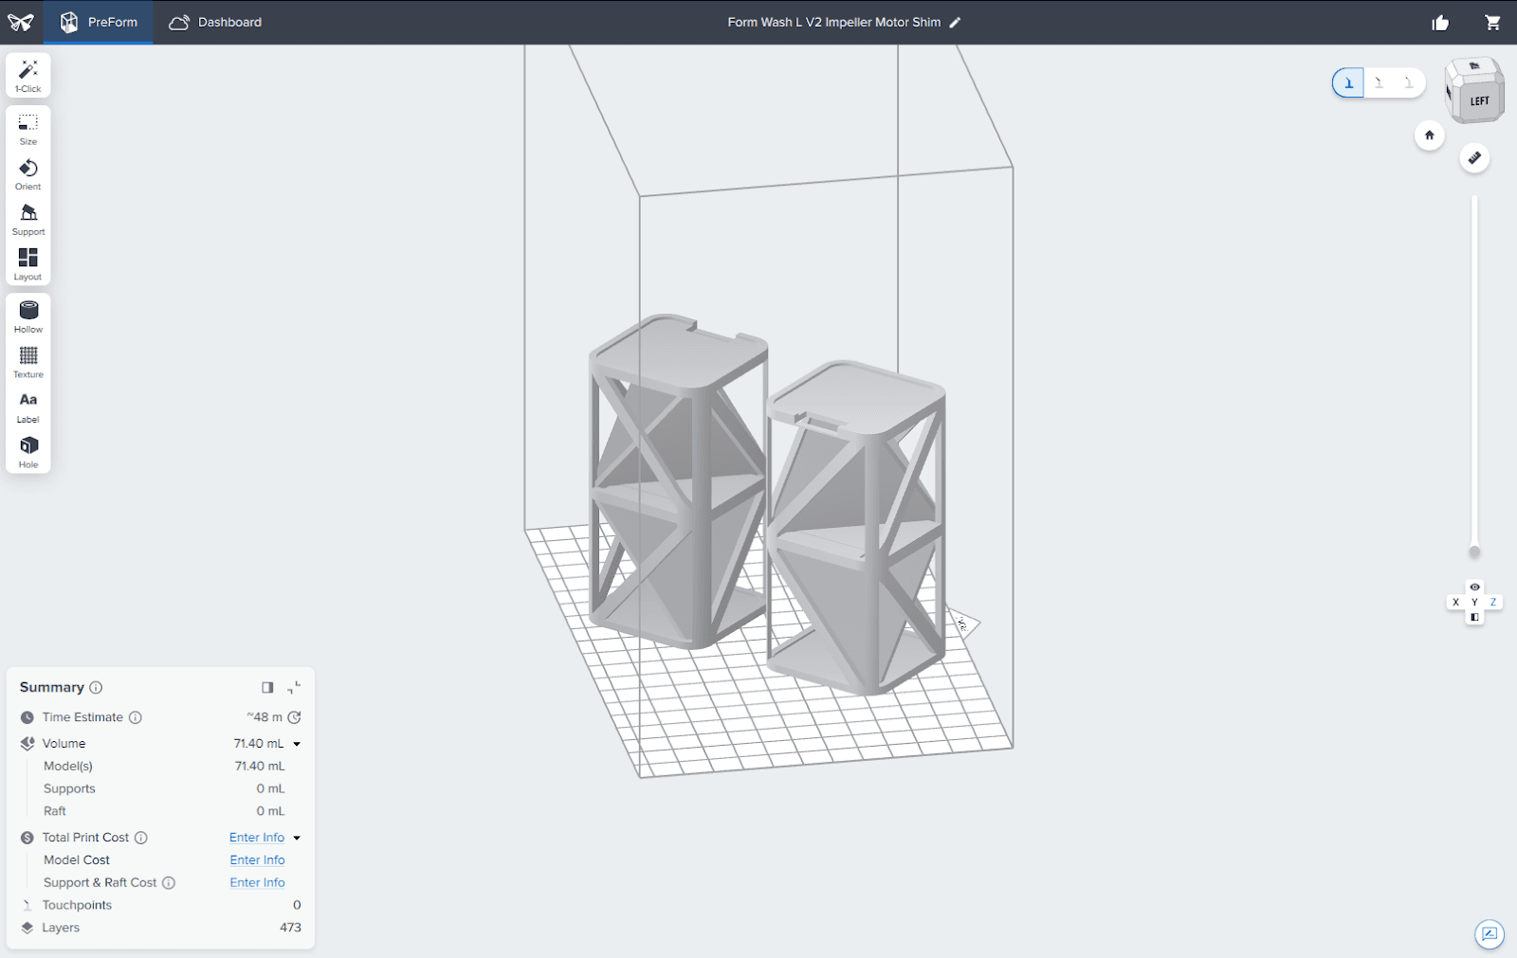This screenshot has height=958, width=1517.
Task: Open the Orient tool
Action: tap(28, 174)
